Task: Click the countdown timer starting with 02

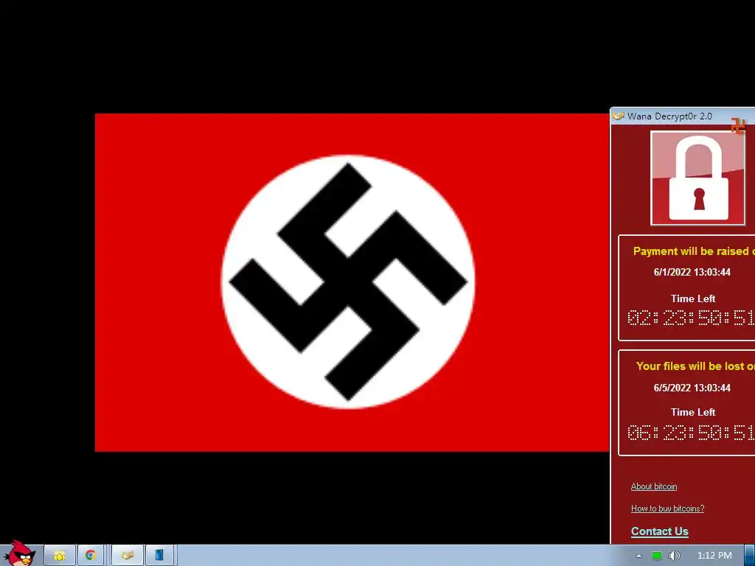Action: click(691, 318)
